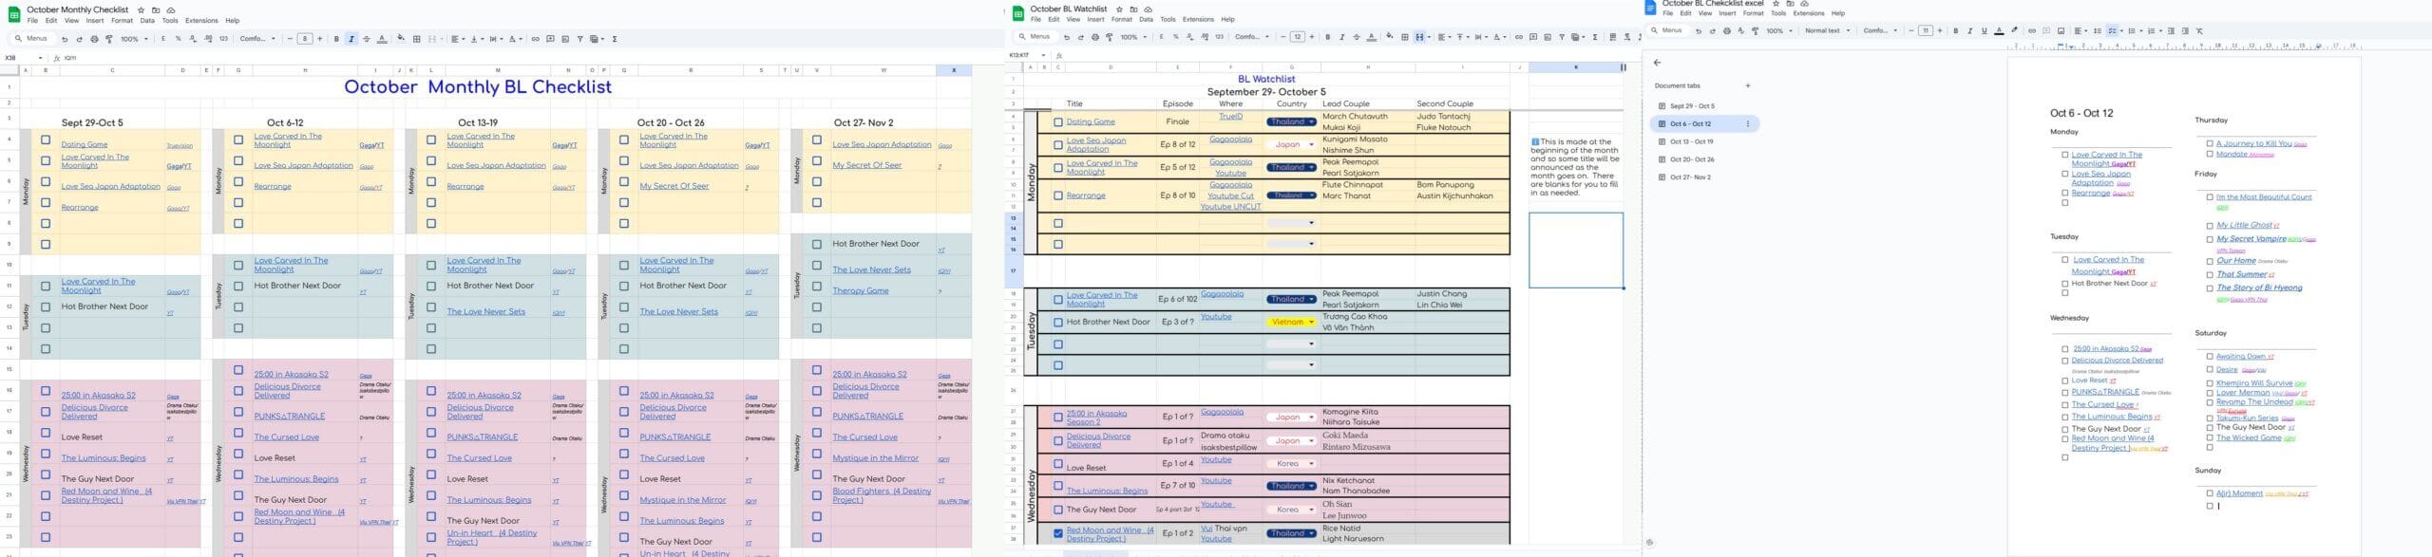Open the TrueID link in the Where column
Image resolution: width=2432 pixels, height=557 pixels.
(1230, 117)
